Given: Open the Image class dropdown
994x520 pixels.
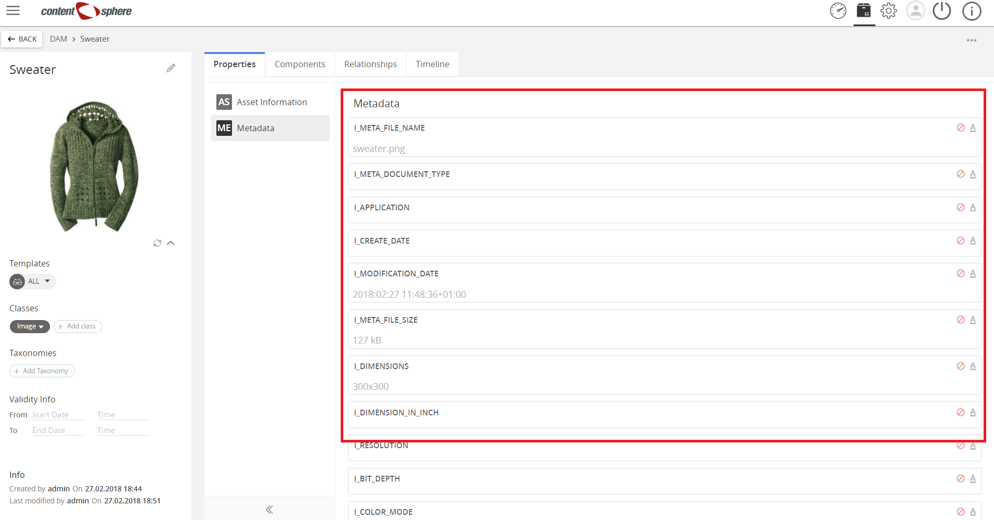Looking at the screenshot, I should coord(30,326).
